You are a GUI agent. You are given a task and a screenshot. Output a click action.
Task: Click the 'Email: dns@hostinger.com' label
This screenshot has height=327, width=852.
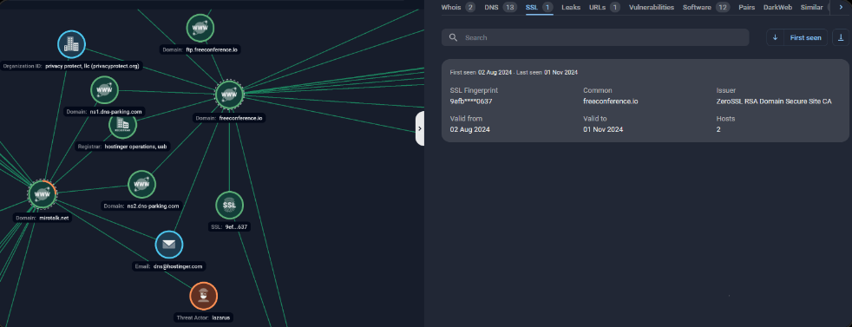click(169, 266)
